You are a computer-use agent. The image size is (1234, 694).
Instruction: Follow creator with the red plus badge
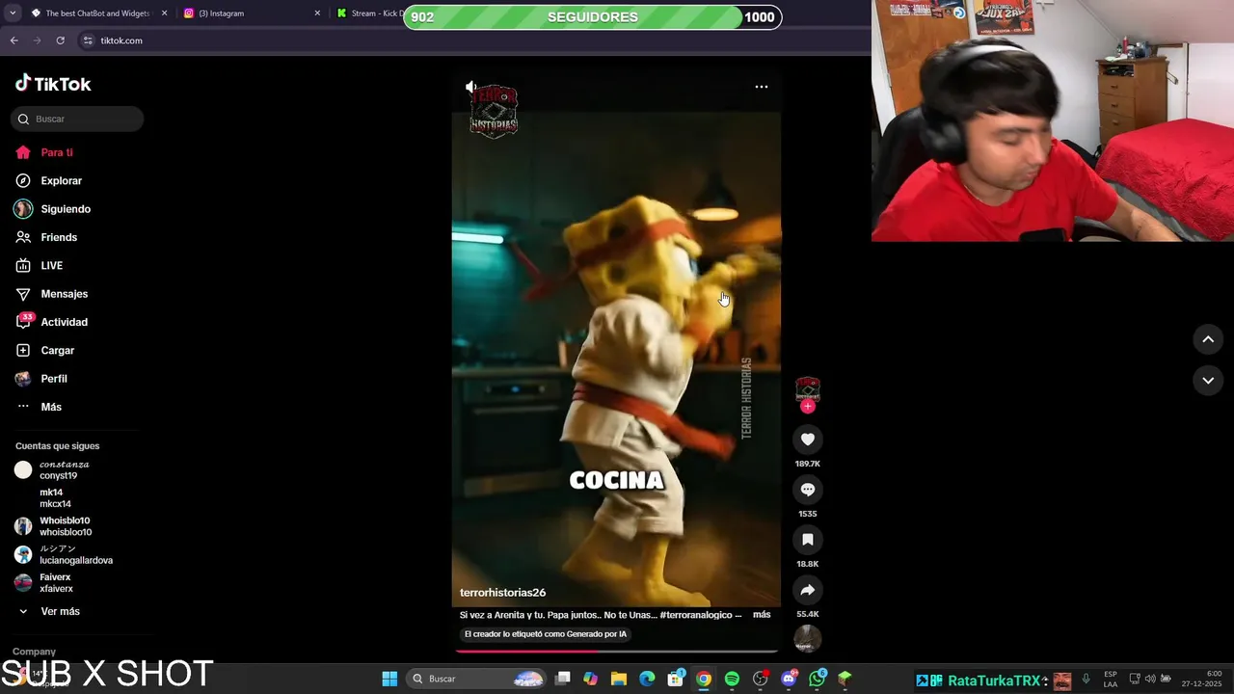point(808,407)
